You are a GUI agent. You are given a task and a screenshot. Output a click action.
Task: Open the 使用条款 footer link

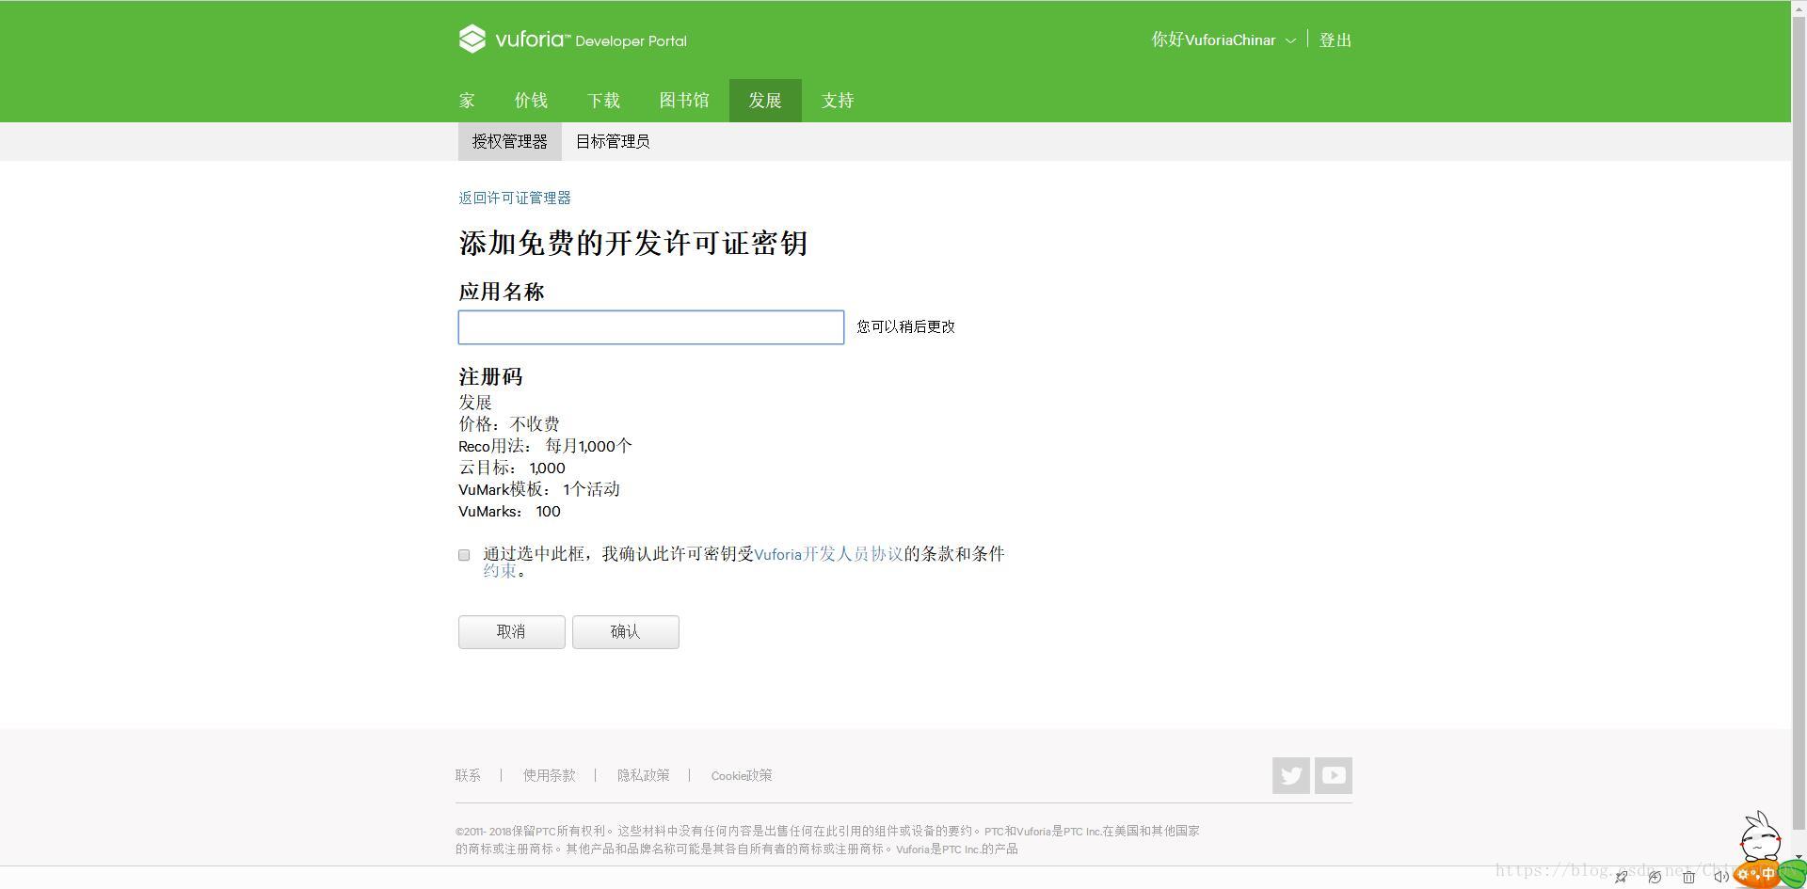click(x=550, y=775)
